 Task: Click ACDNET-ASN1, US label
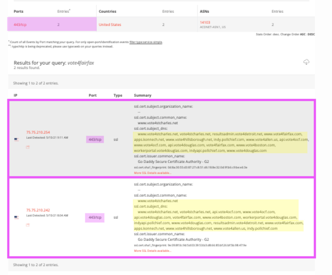pos(212,27)
